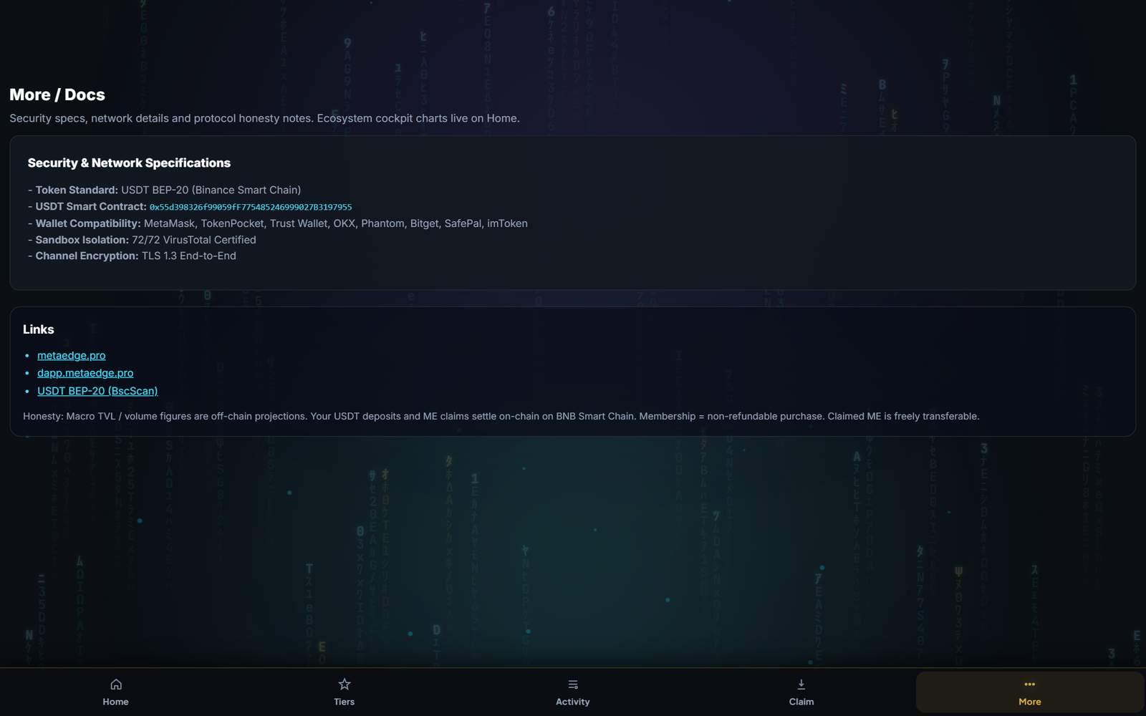Open the dapp.metaedge.pro link
The height and width of the screenshot is (716, 1146).
[x=85, y=373]
